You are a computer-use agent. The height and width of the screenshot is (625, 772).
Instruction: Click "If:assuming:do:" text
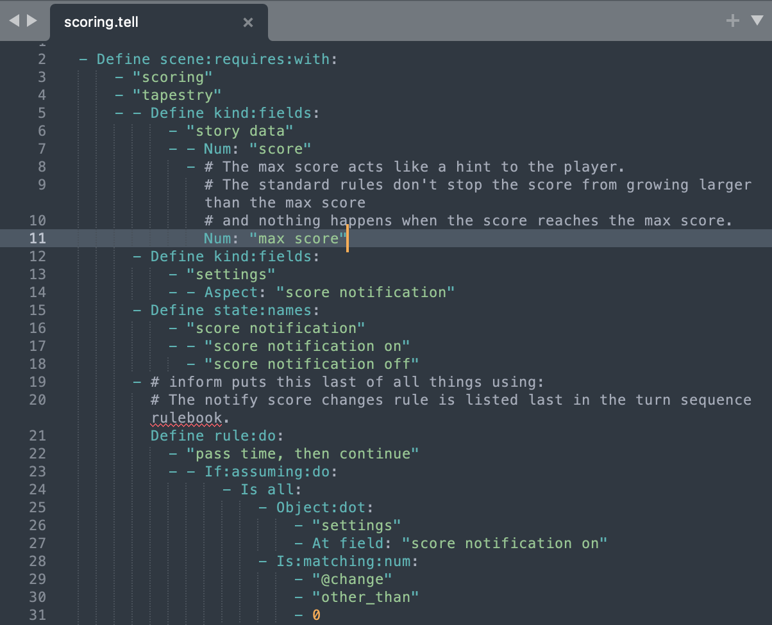[271, 471]
